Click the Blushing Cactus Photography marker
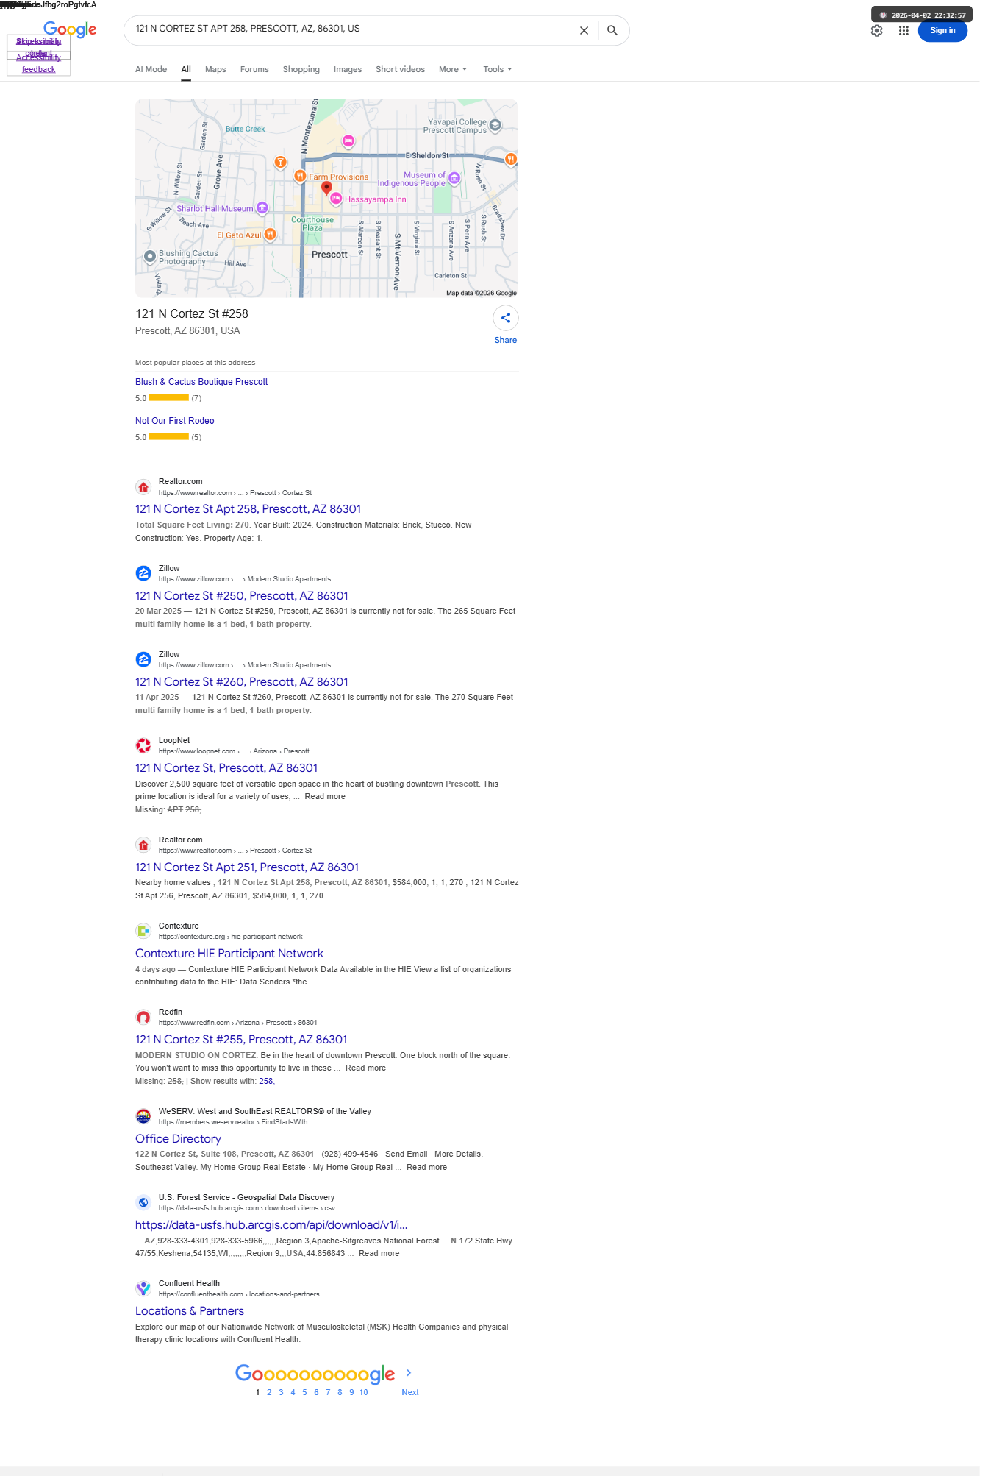Viewport: 991px width, 1476px height. pos(150,257)
